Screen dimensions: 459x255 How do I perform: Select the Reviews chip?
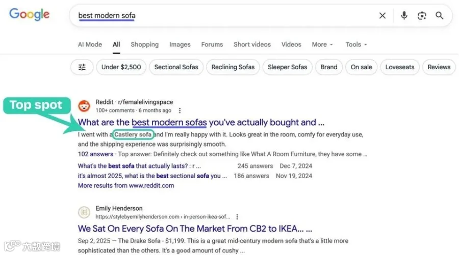click(x=439, y=67)
